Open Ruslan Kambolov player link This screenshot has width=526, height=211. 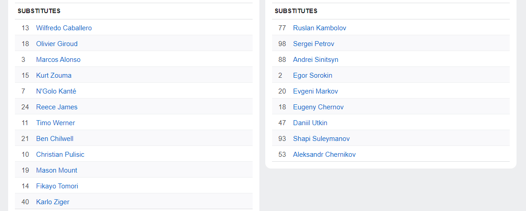click(319, 28)
